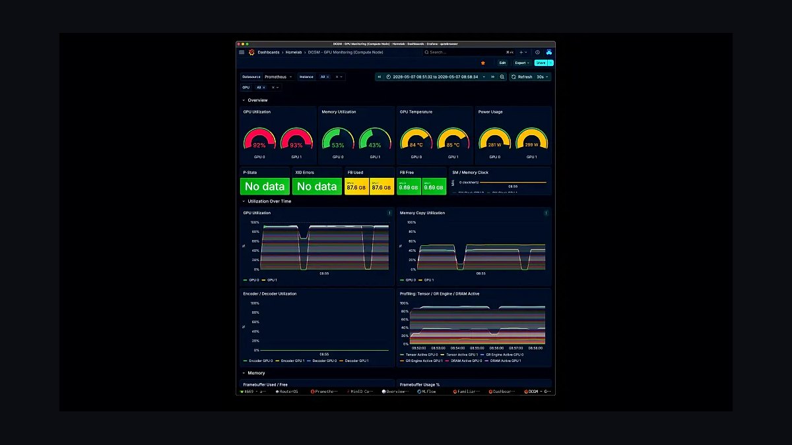This screenshot has height=445, width=792.
Task: Shift time range forward
Action: (492, 76)
